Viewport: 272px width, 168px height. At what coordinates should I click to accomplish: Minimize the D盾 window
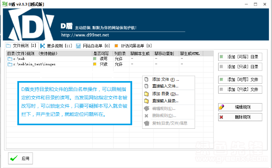(x=246, y=5)
